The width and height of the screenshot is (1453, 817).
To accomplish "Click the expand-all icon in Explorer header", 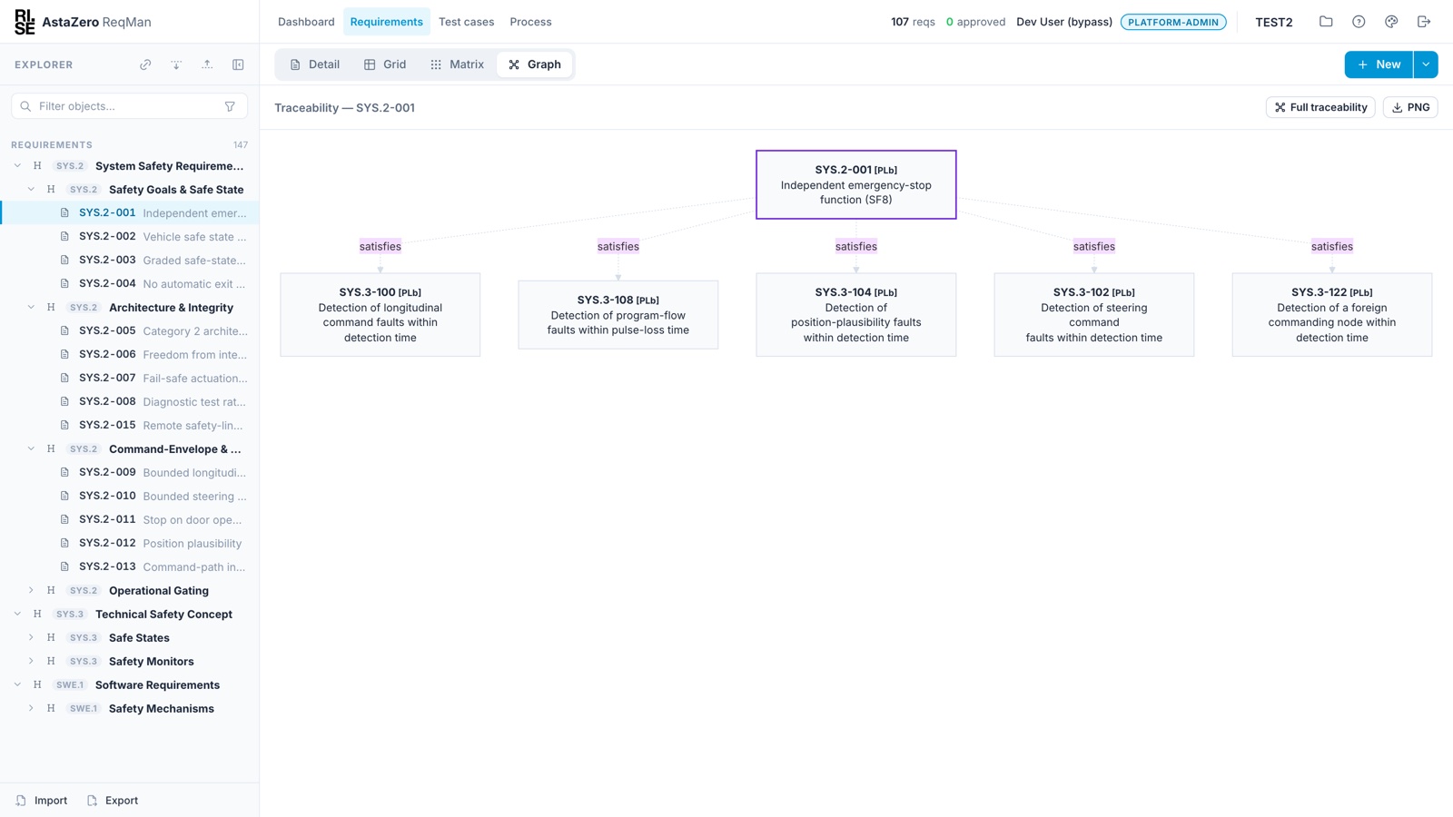I will tap(176, 64).
